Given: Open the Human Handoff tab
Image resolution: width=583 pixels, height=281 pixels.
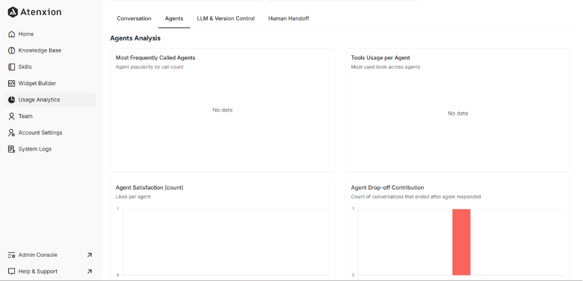Looking at the screenshot, I should click(x=288, y=19).
